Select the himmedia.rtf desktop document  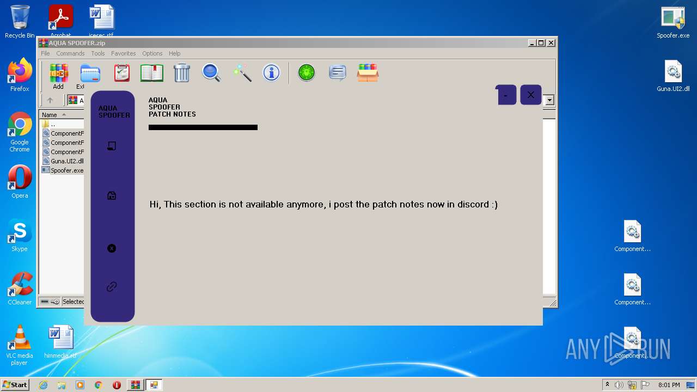(x=60, y=342)
